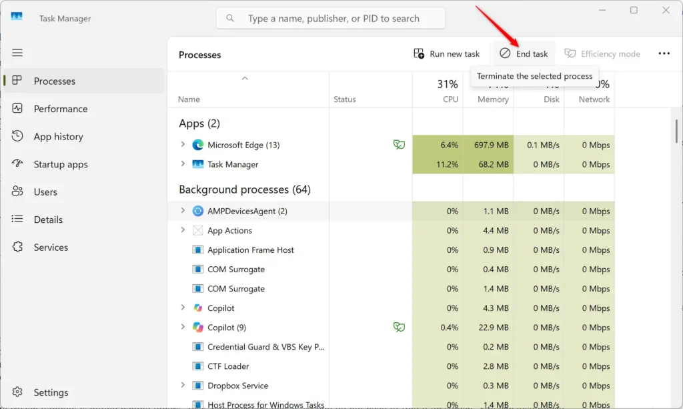The height and width of the screenshot is (409, 683).
Task: Open the Startup apps page
Action: pos(84,164)
